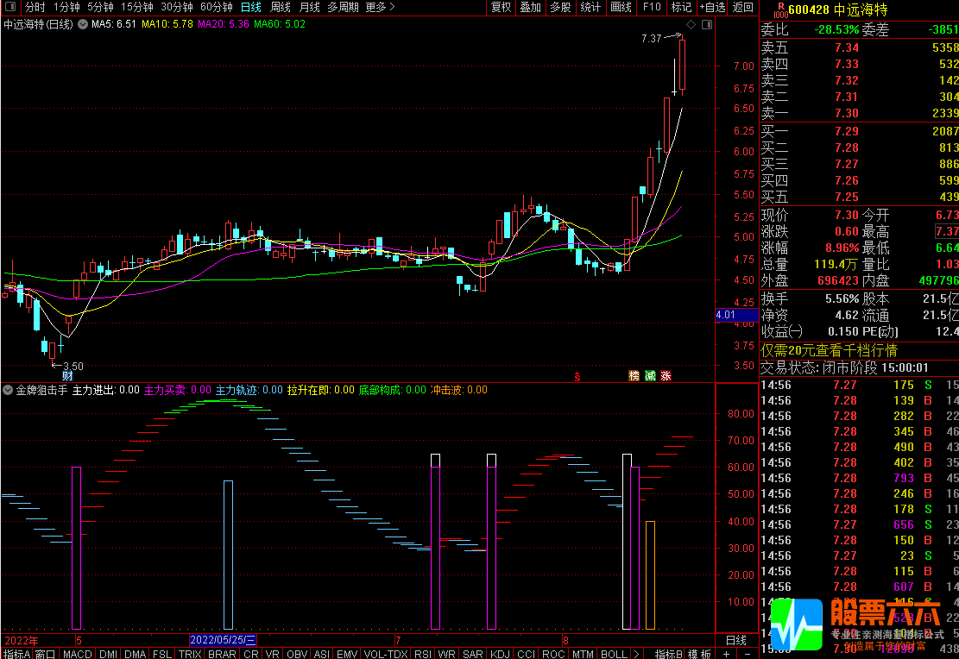Open the 模板 template menu
The image size is (959, 659).
tap(699, 654)
